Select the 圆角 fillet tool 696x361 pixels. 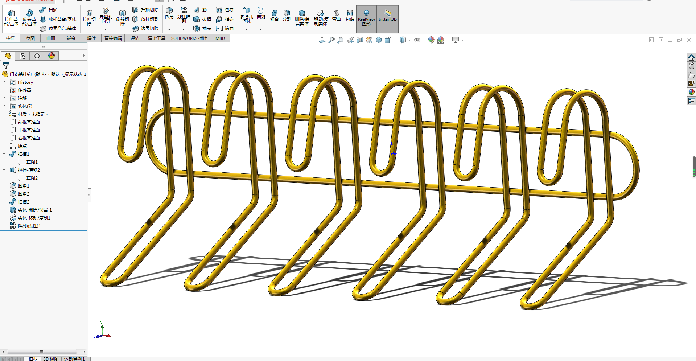[x=169, y=13]
